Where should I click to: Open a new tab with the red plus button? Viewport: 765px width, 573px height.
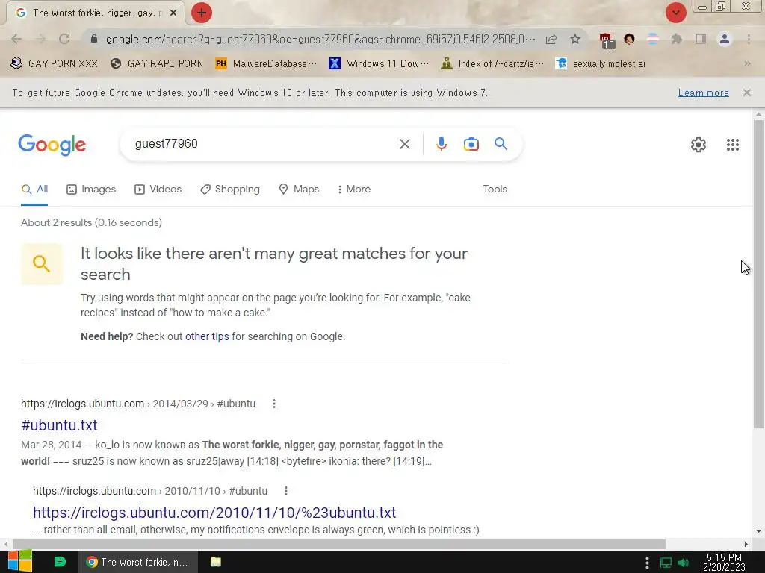pos(202,13)
